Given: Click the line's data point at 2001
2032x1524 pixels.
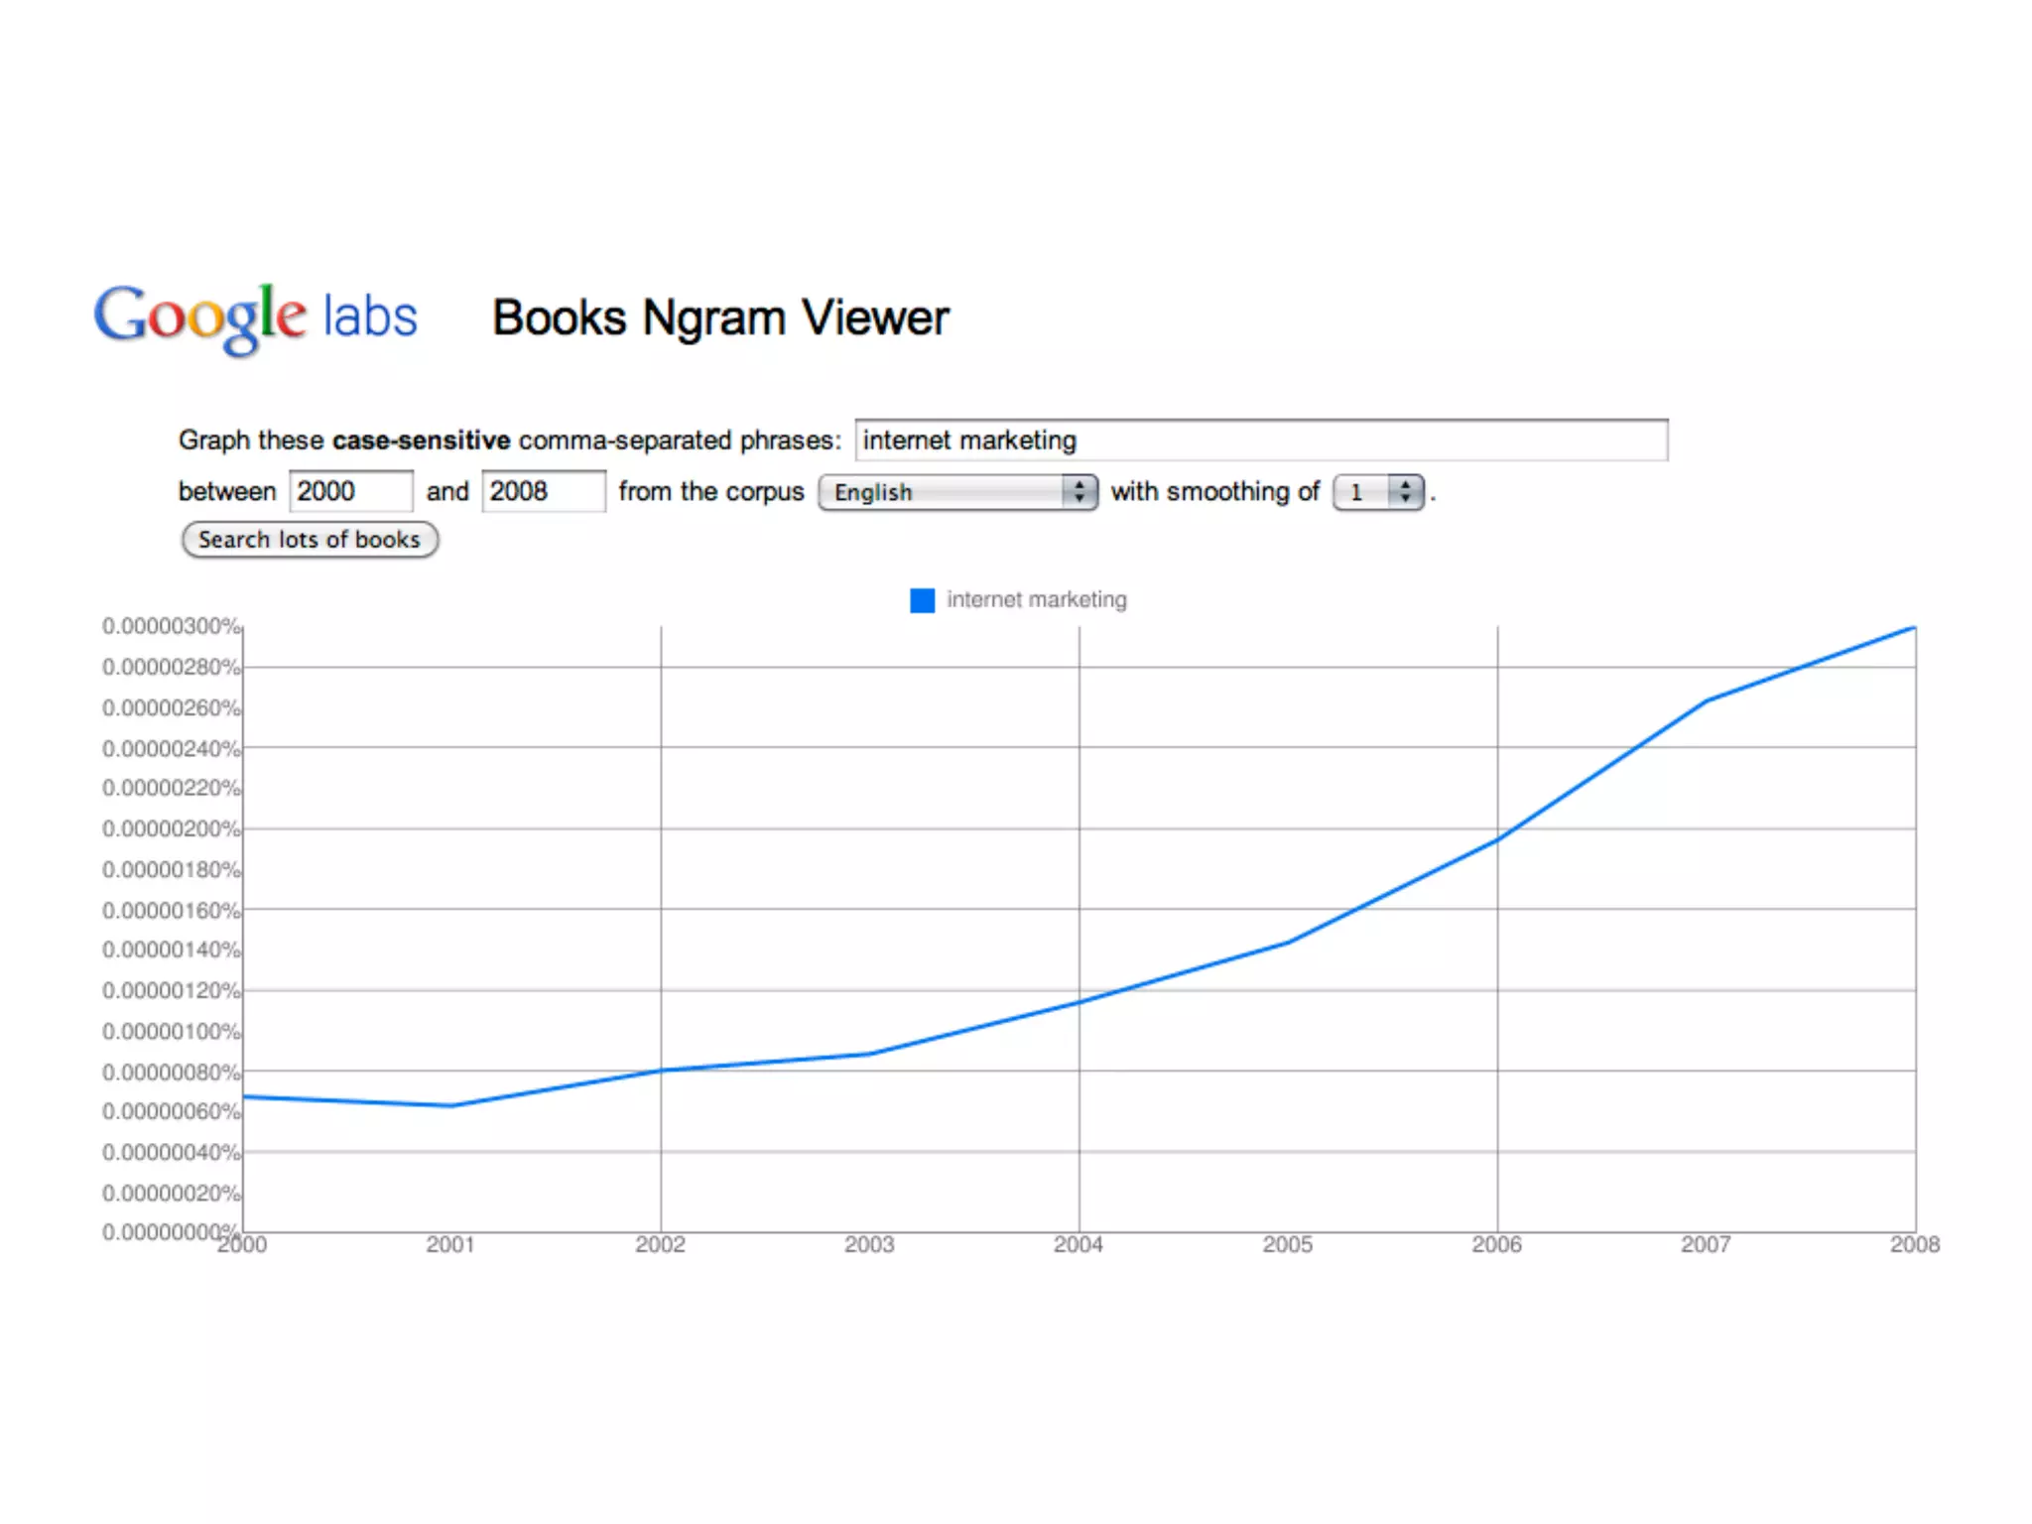Looking at the screenshot, I should click(x=451, y=1105).
